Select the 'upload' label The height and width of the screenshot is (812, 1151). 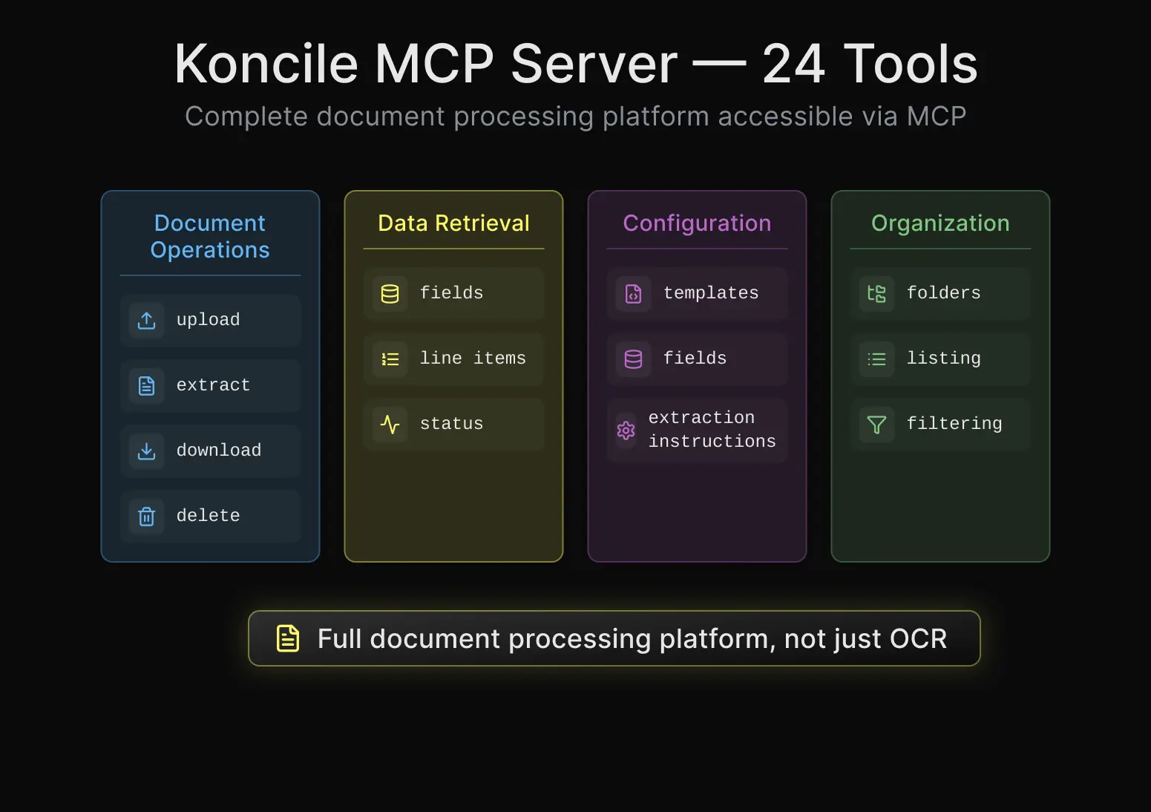pos(209,320)
